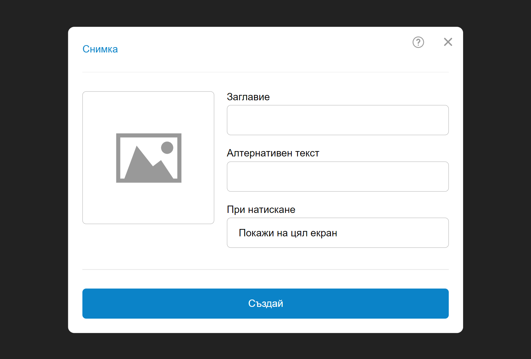Click the divider line above Създай

tap(265, 269)
